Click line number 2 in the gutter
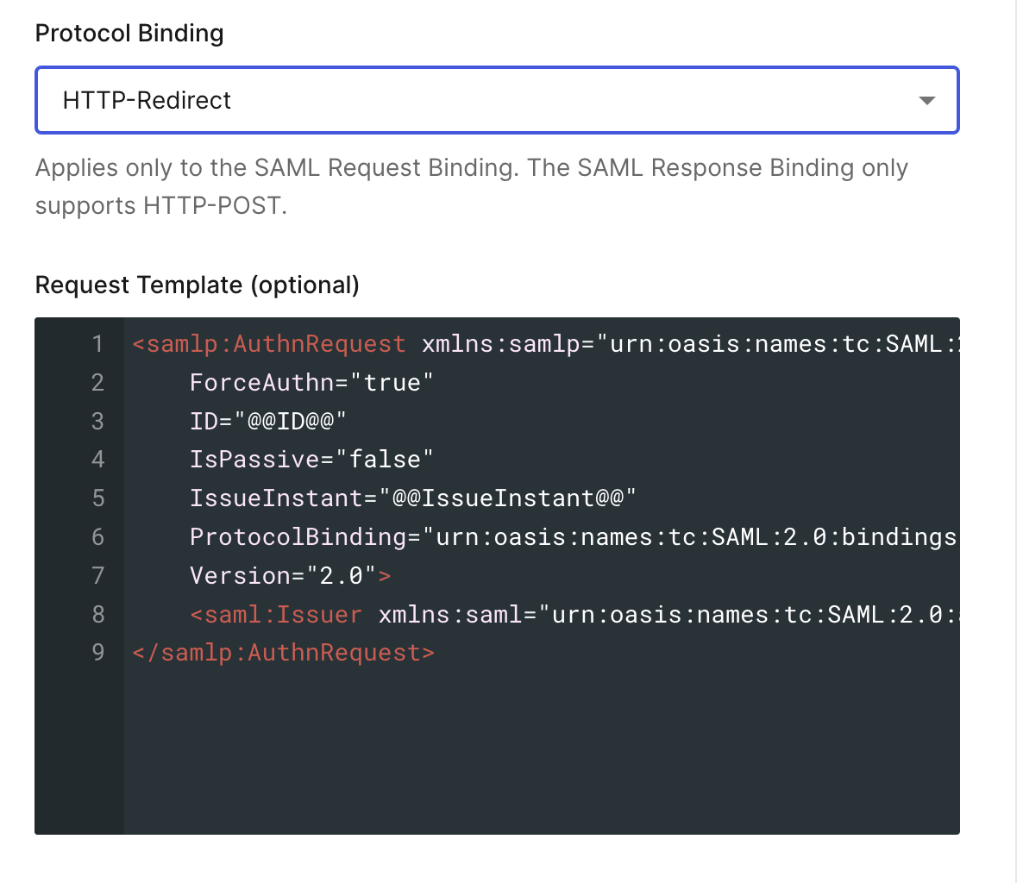The image size is (1023, 883). (x=97, y=383)
